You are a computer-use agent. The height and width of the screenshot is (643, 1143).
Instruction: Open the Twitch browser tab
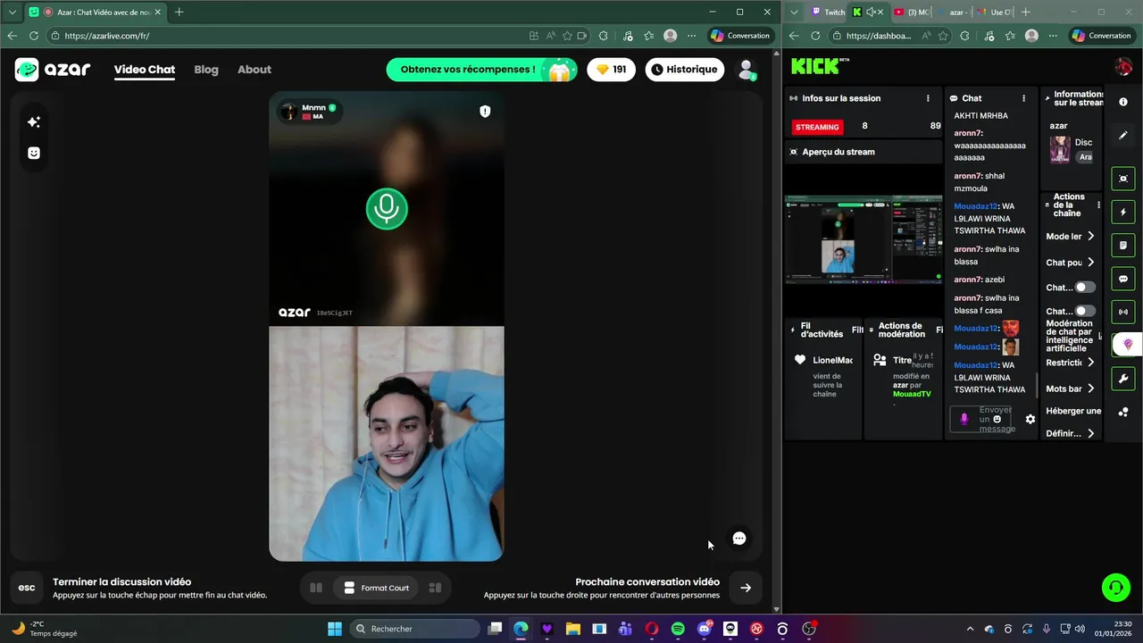[827, 12]
